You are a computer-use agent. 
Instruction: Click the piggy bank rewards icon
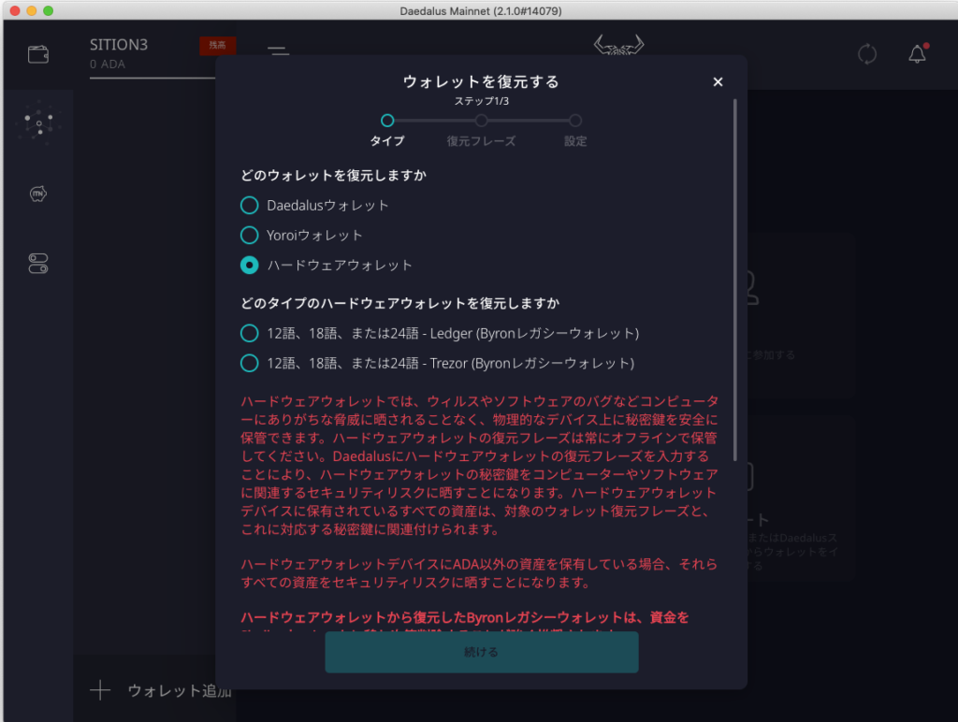[x=38, y=194]
